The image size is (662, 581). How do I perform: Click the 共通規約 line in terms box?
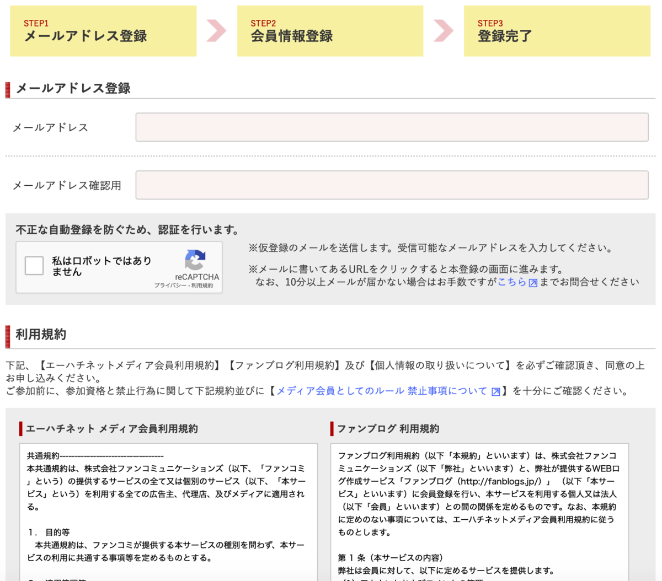(95, 456)
